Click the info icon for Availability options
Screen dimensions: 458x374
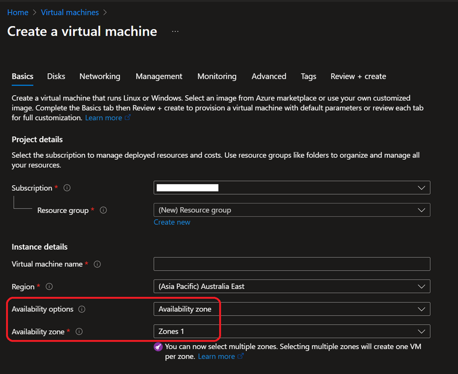coord(82,309)
